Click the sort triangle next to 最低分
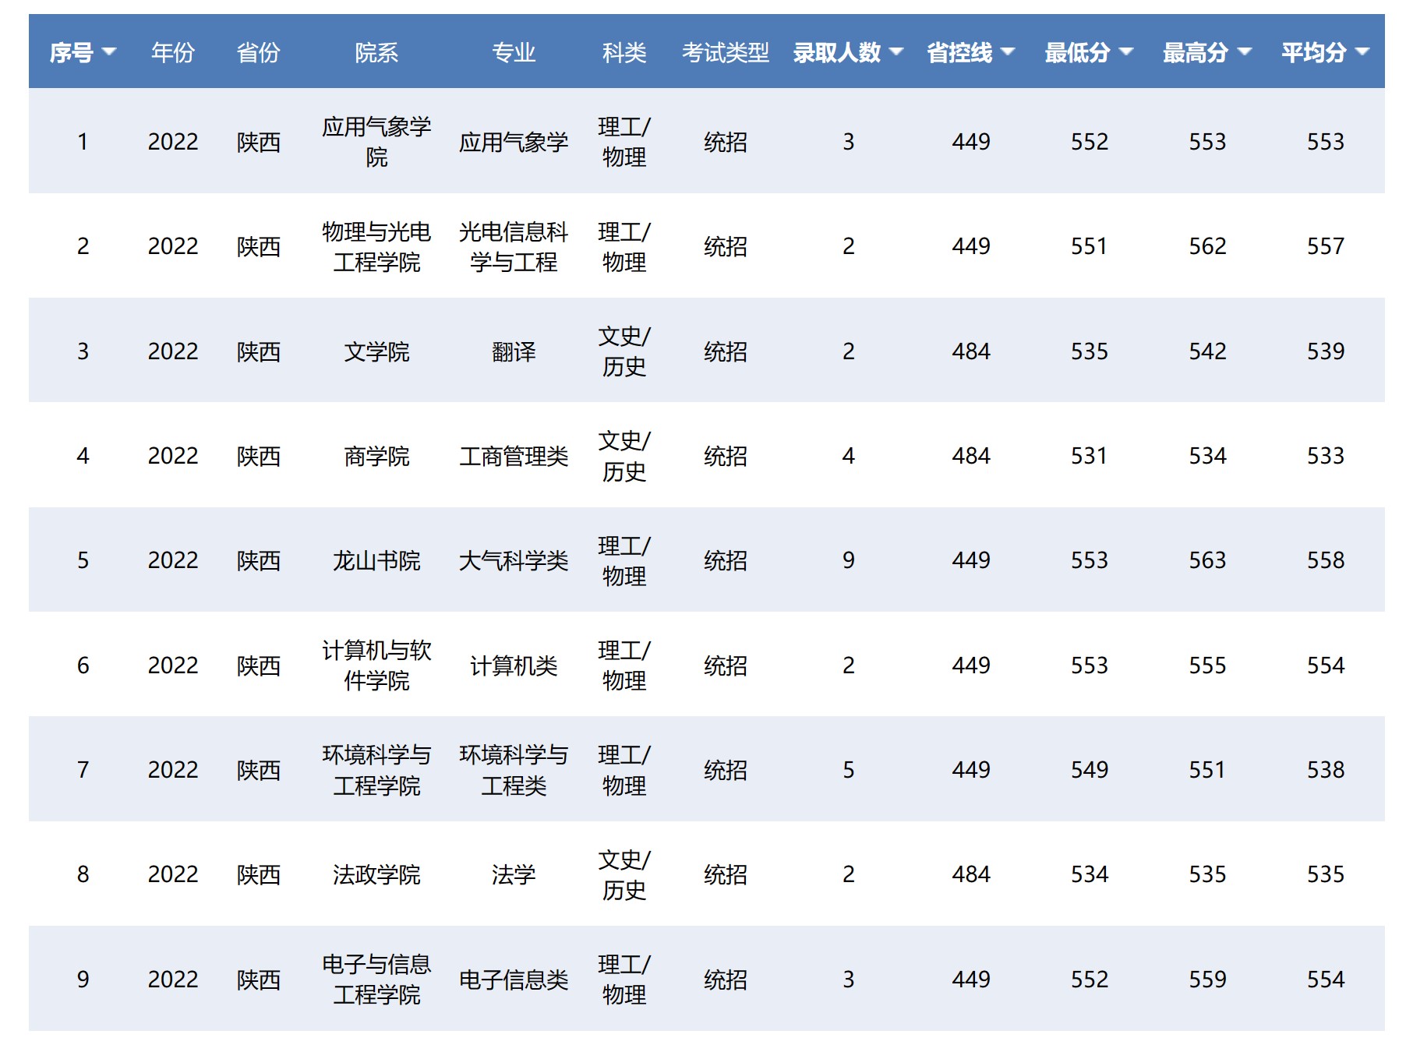 [1127, 53]
